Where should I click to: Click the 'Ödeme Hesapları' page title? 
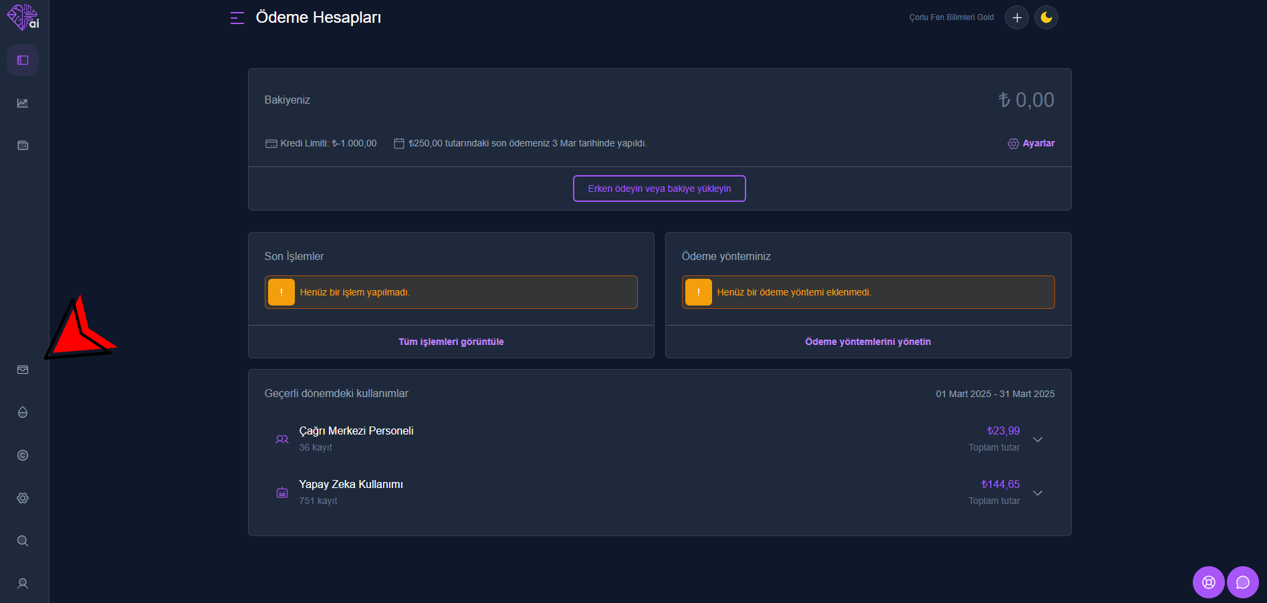coord(318,17)
